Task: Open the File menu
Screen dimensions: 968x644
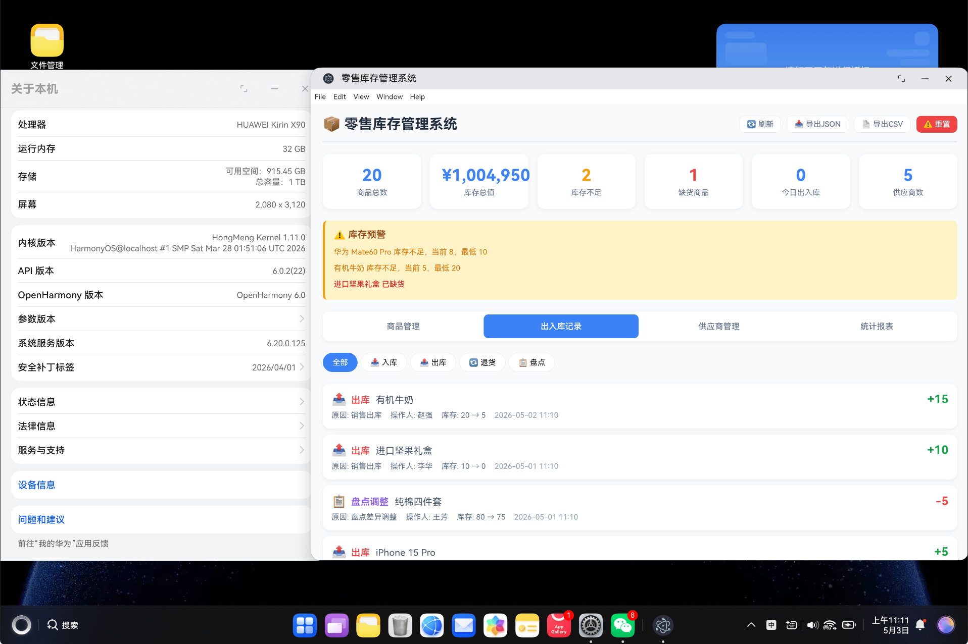Action: click(320, 97)
